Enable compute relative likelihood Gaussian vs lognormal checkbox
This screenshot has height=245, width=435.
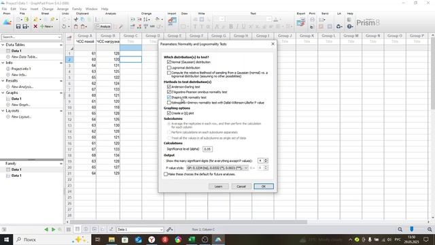click(x=169, y=73)
